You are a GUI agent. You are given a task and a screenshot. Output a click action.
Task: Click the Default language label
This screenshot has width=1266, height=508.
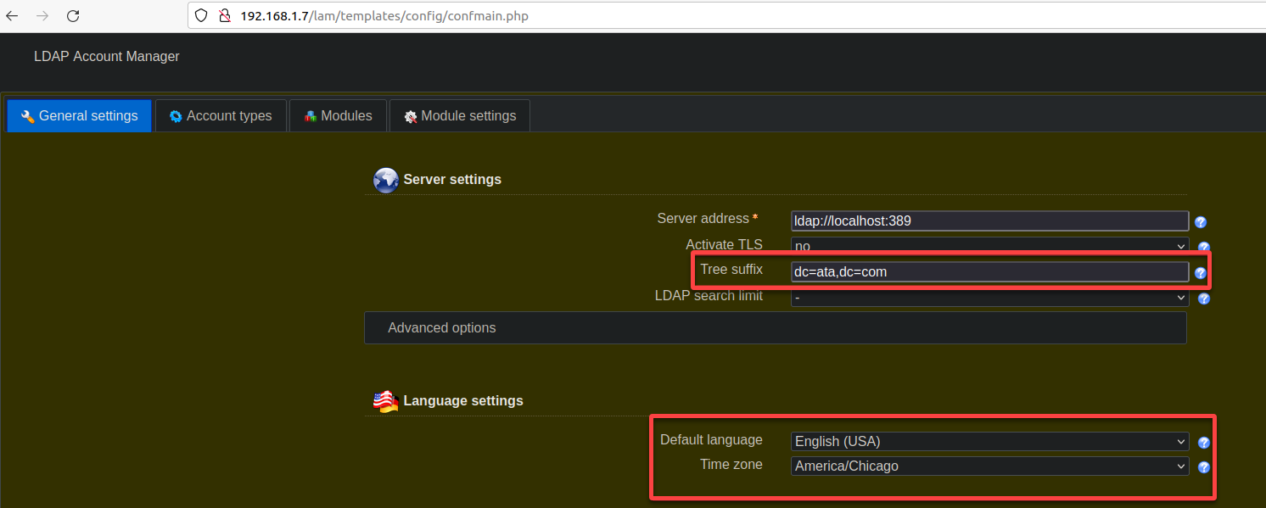coord(711,440)
